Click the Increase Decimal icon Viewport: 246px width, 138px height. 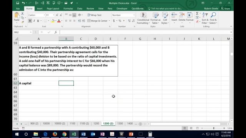[x=129, y=21]
